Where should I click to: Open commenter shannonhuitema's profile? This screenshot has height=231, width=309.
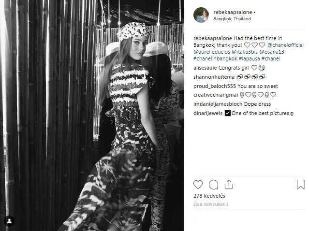pyautogui.click(x=214, y=77)
